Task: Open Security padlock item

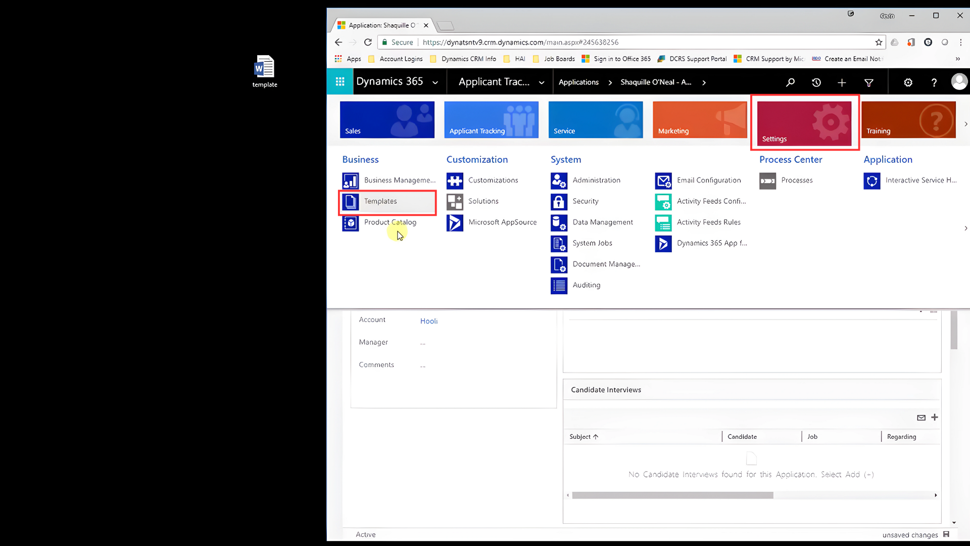Action: [575, 201]
